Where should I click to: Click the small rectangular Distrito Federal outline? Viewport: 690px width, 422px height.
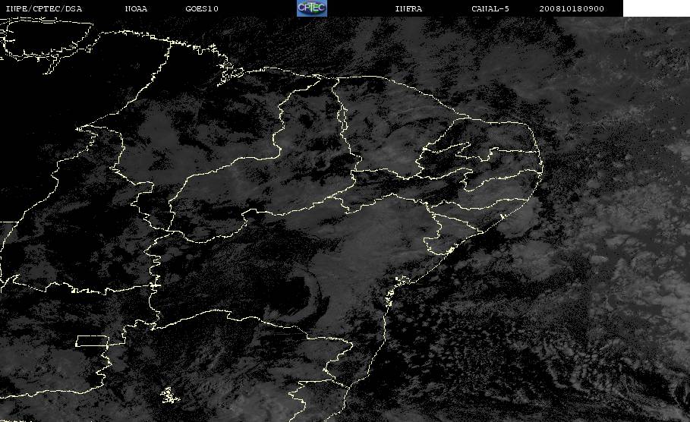pos(92,341)
